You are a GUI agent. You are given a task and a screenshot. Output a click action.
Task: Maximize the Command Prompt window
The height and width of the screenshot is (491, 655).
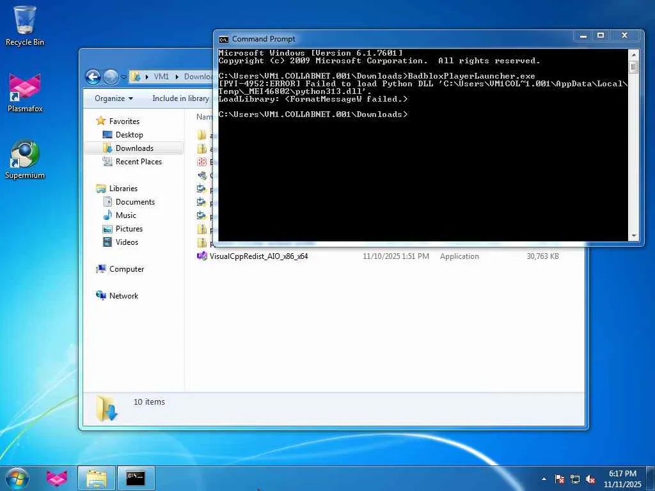click(x=601, y=36)
